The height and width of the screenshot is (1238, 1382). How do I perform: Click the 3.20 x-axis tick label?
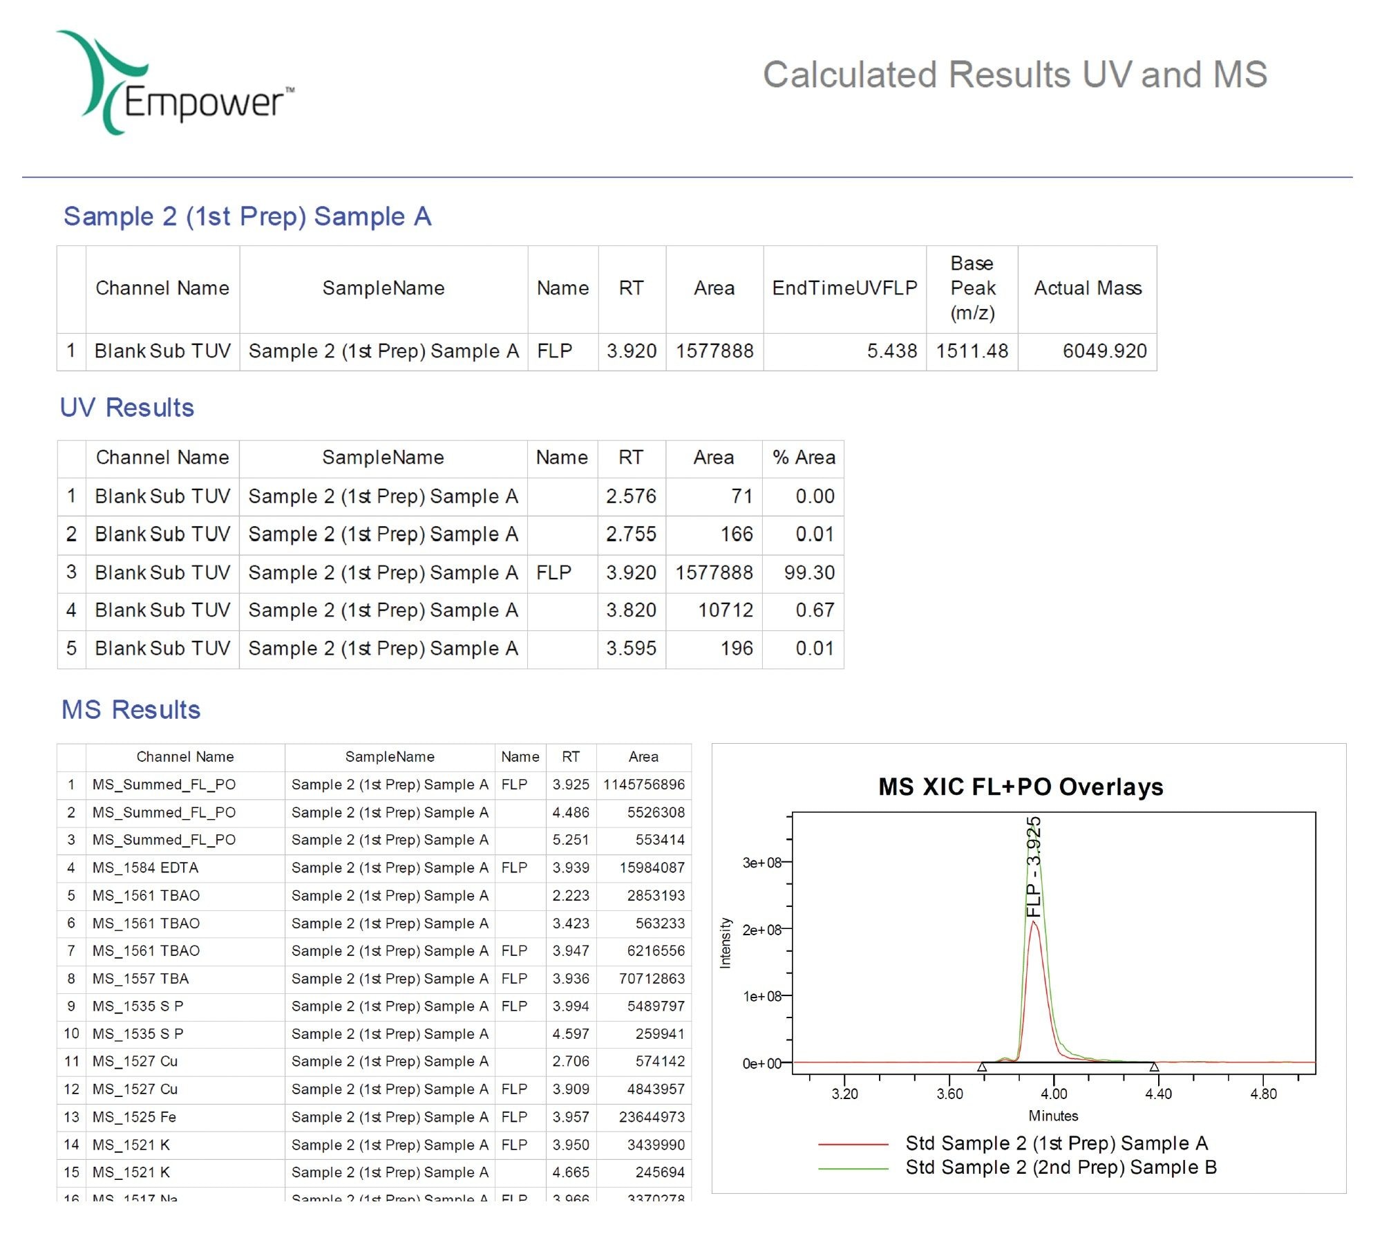[x=844, y=1094]
